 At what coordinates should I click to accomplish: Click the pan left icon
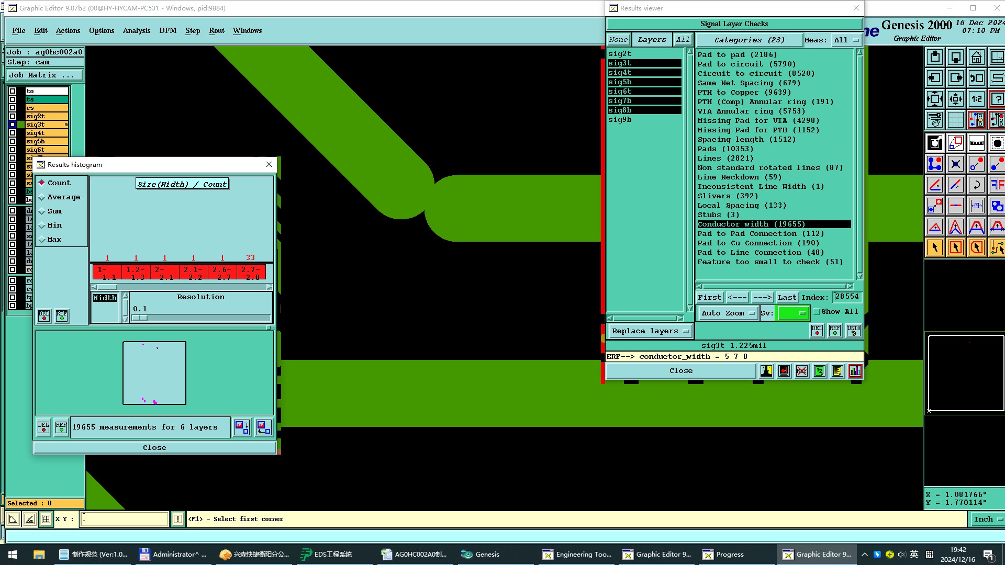pyautogui.click(x=935, y=78)
